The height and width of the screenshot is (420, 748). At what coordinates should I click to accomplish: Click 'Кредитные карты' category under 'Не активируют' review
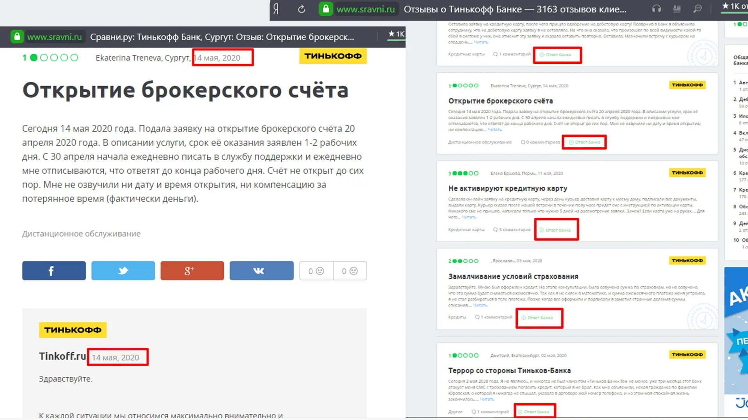click(466, 229)
